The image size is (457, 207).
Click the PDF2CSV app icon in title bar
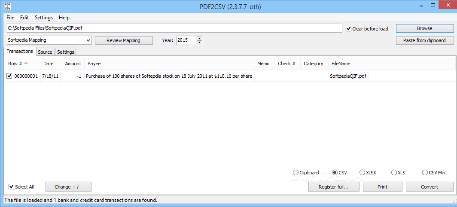pyautogui.click(x=8, y=6)
